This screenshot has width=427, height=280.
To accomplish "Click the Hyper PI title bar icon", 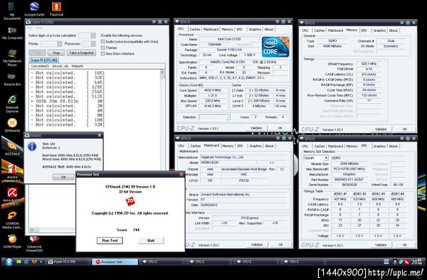I will point(28,22).
